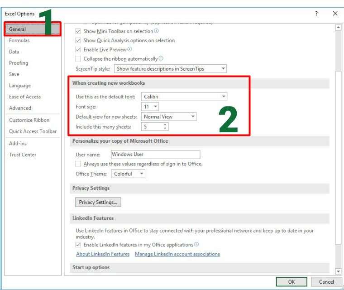Open the Font size dropdown
Viewport: 344px width, 290px height.
coord(150,107)
